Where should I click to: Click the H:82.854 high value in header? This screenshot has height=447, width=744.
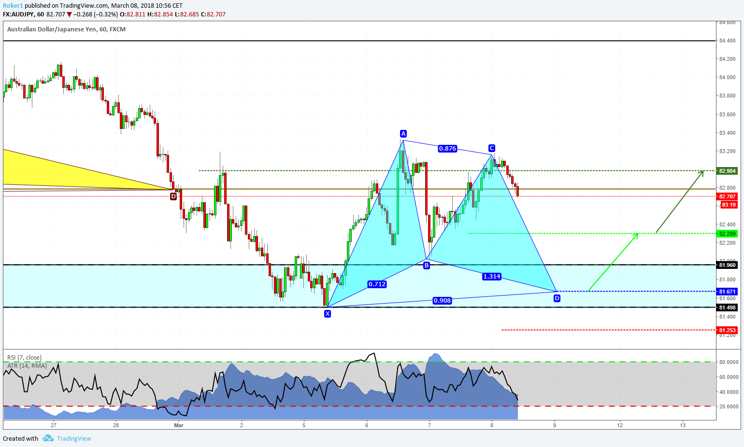160,14
